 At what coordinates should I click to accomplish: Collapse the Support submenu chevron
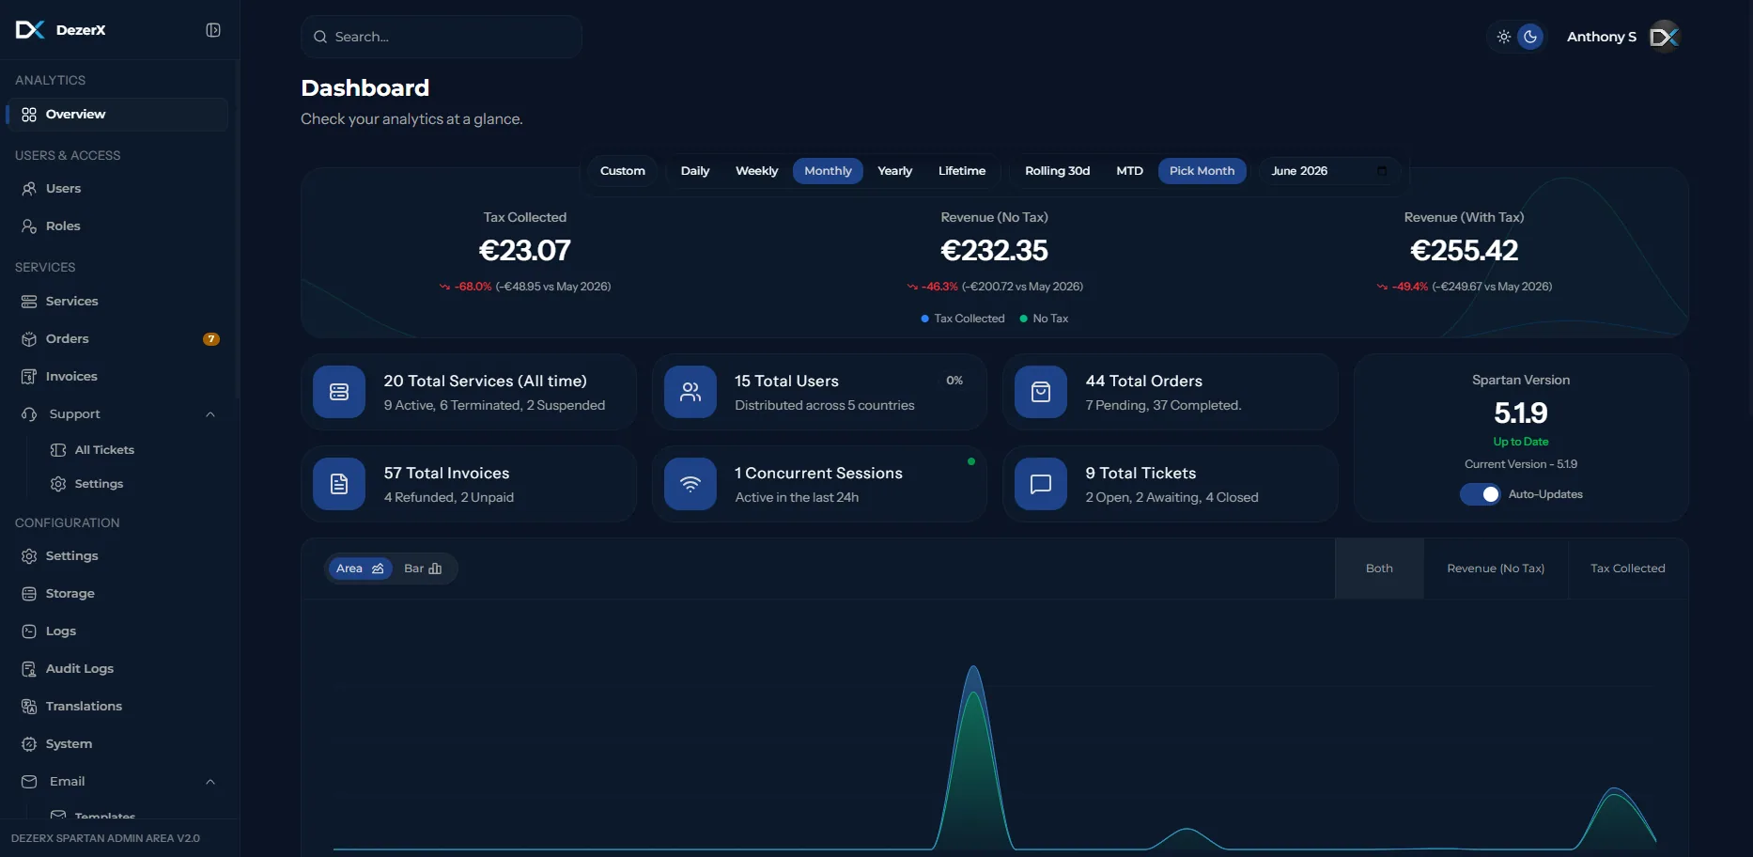coord(210,414)
